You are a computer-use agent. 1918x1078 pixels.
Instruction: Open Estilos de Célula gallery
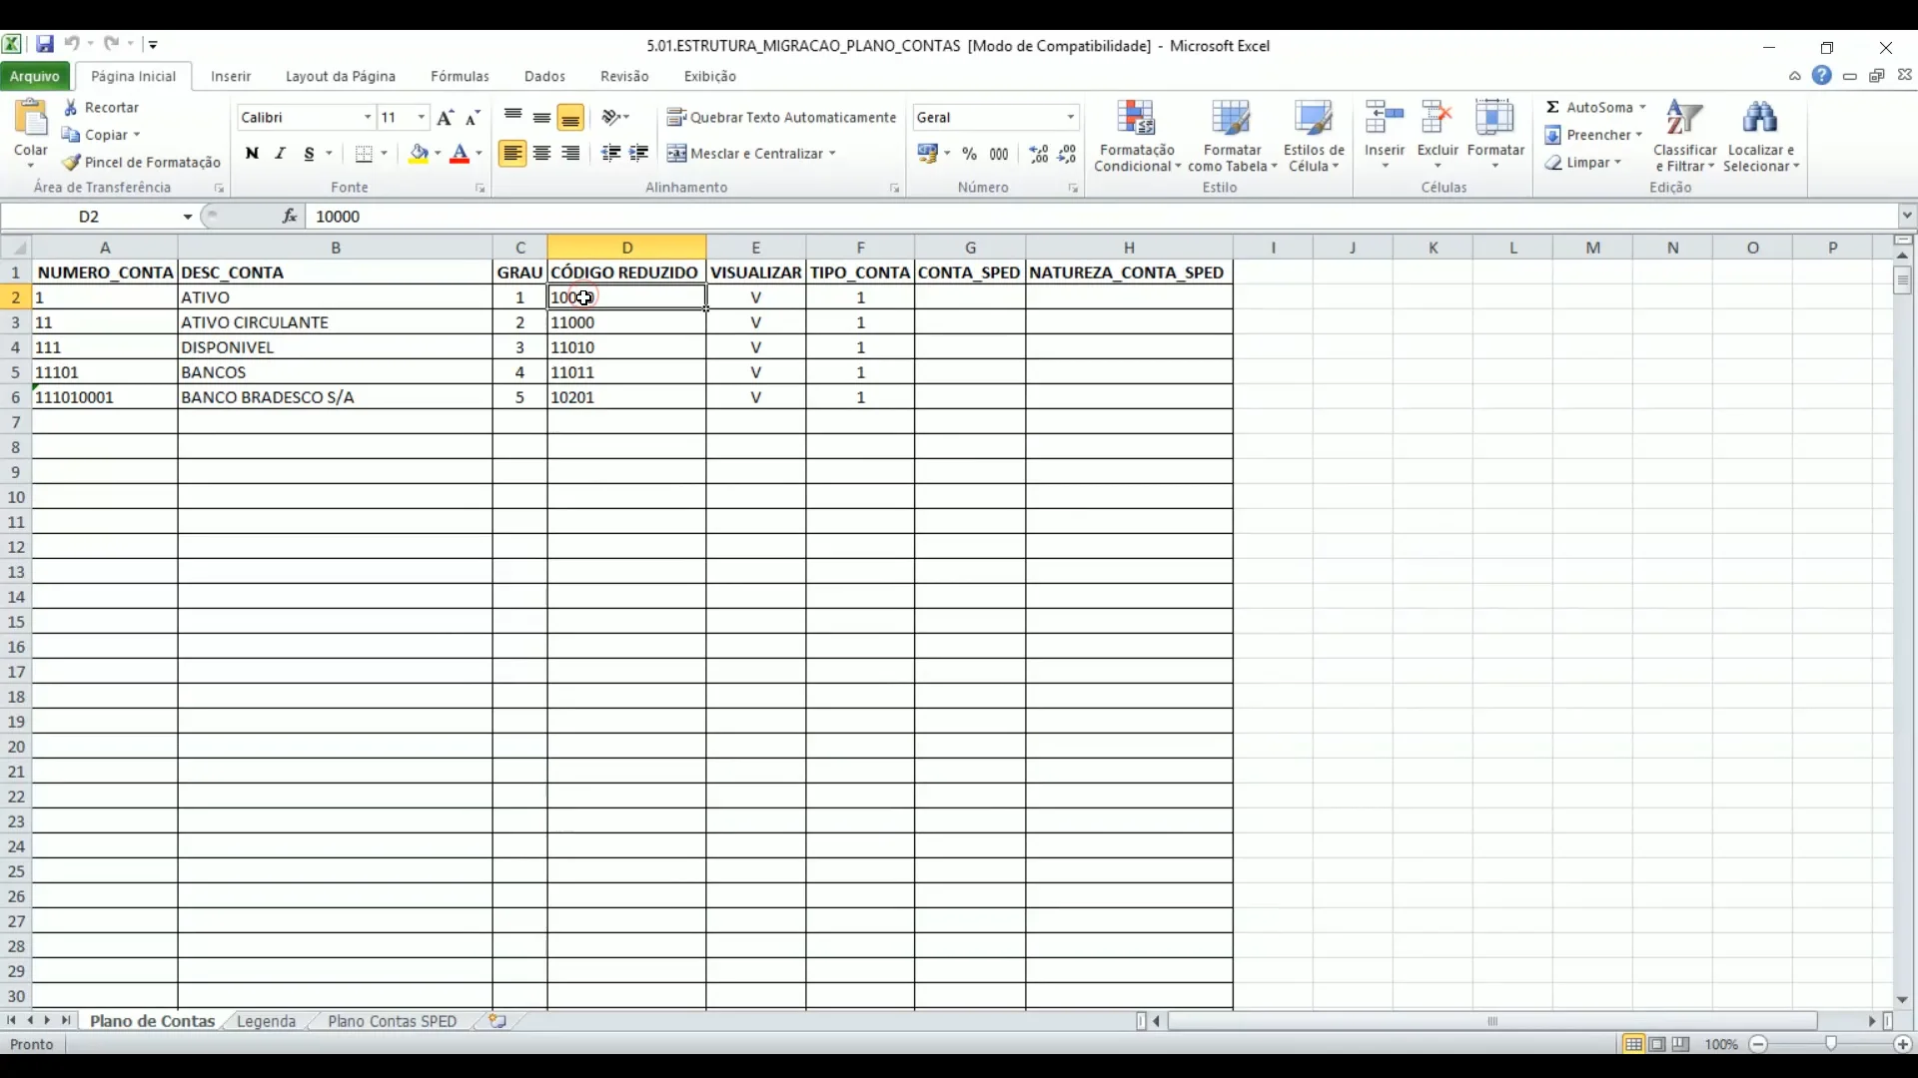(x=1314, y=137)
